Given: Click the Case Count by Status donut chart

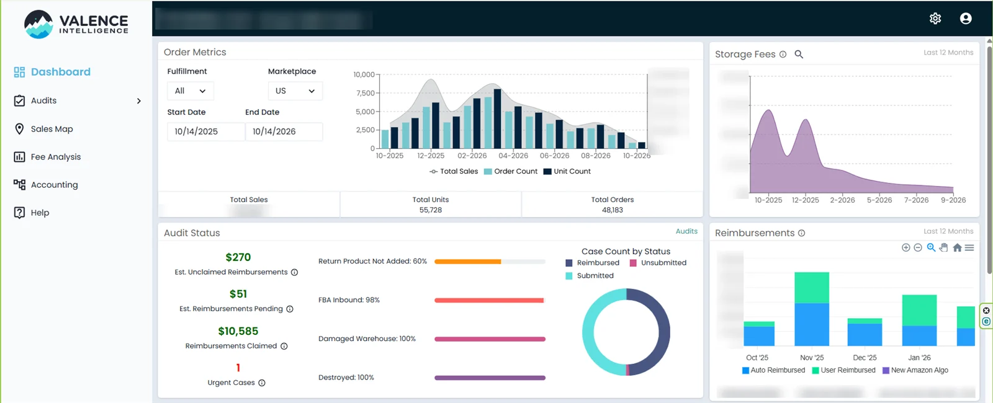Looking at the screenshot, I should 626,332.
